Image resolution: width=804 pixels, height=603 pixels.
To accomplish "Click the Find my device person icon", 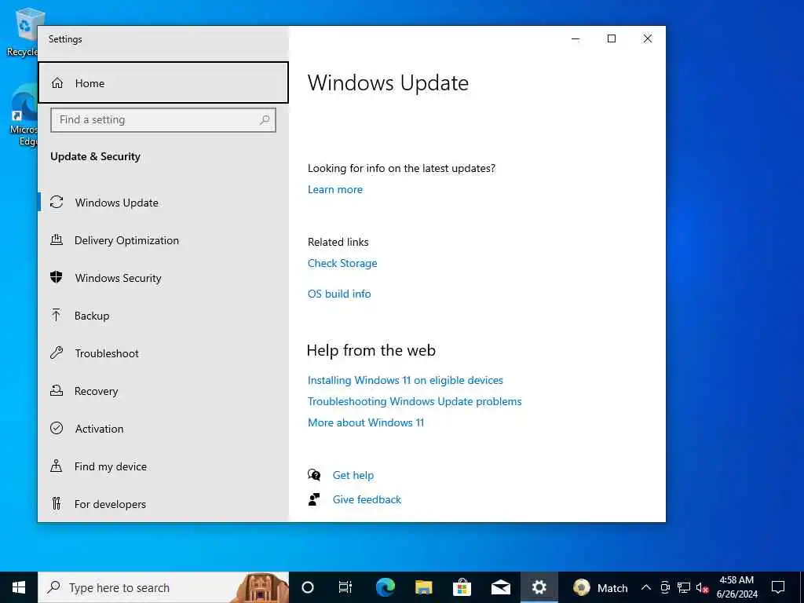I will tap(57, 466).
